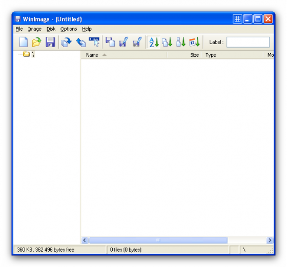Open the Options menu
This screenshot has height=267, width=287.
pos(69,29)
